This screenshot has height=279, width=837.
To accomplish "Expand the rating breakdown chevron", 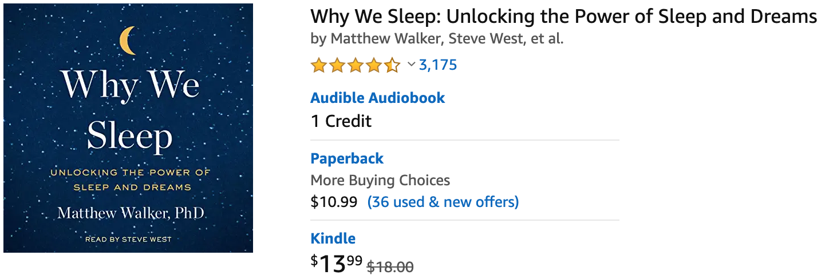I will click(410, 65).
